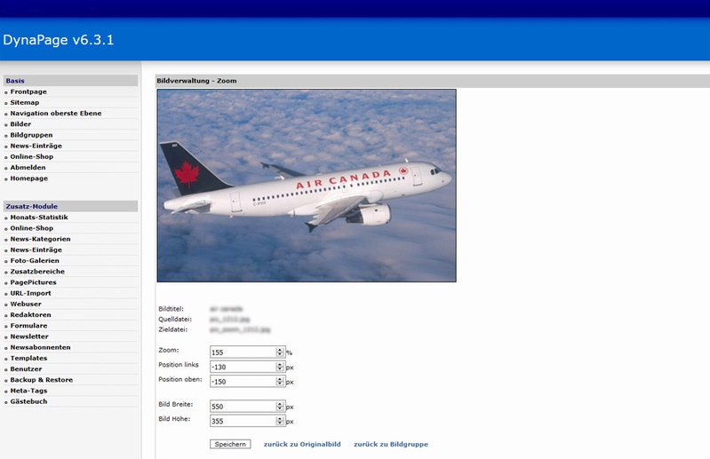The height and width of the screenshot is (459, 710).
Task: Open the Backup & Restore module
Action: (41, 380)
